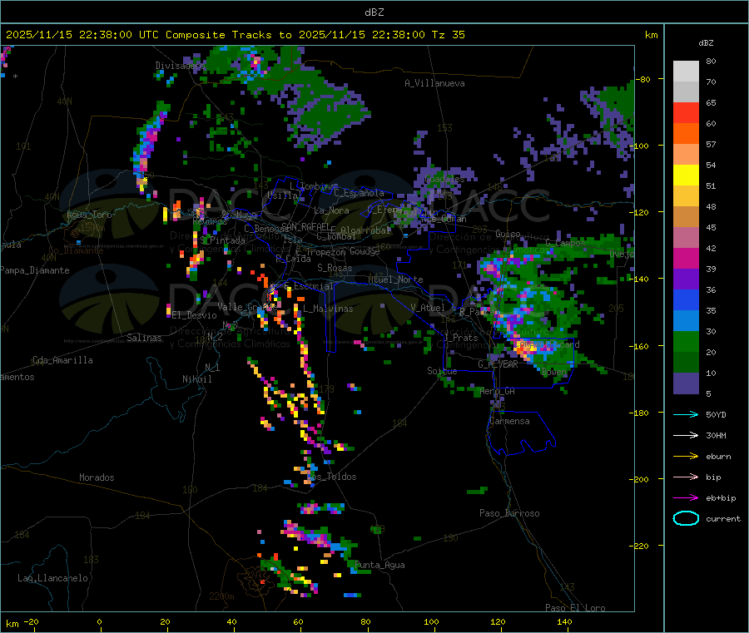749x633 pixels.
Task: Click the white 30HM arrow legend icon
Action: (x=686, y=435)
